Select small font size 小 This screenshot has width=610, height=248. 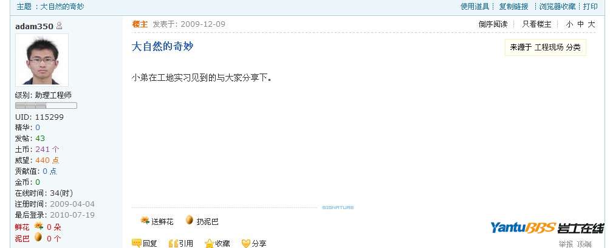click(x=569, y=24)
